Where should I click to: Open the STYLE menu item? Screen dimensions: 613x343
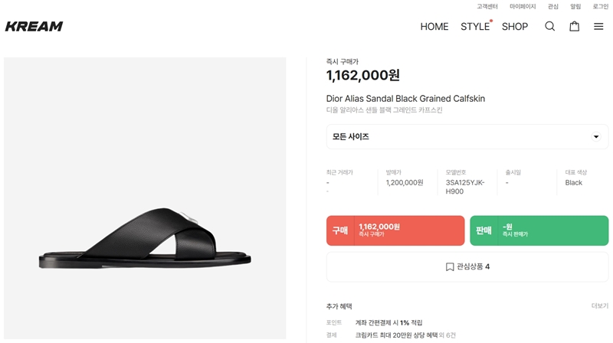(475, 27)
